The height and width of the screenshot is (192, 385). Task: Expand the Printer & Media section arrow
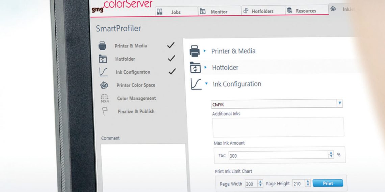tap(205, 51)
